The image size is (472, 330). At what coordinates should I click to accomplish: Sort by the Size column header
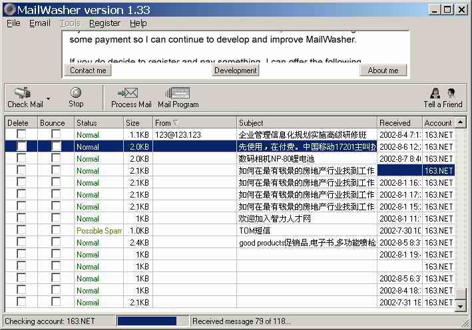click(138, 122)
